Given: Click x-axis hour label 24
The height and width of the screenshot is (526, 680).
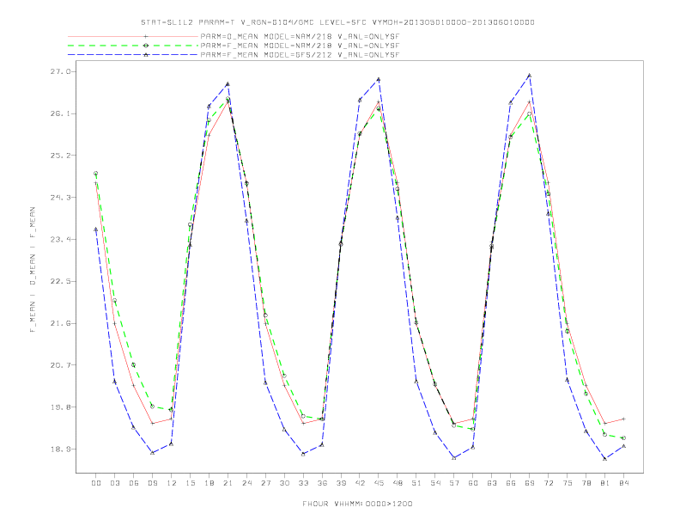Looking at the screenshot, I should (x=246, y=483).
